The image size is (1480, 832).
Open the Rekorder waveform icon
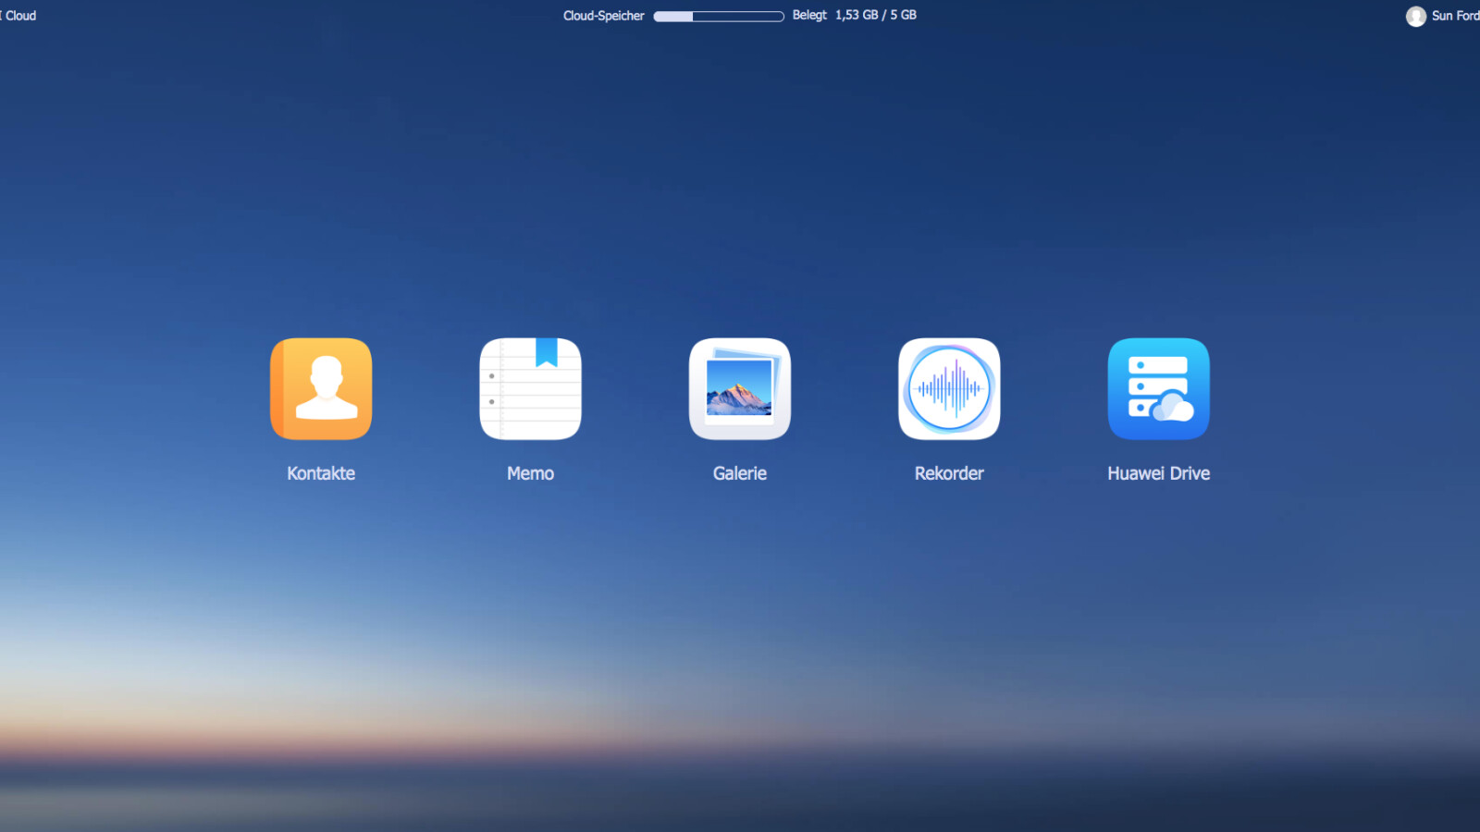coord(949,389)
